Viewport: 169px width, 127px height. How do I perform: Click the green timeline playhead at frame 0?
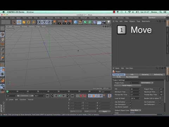coord(7,91)
